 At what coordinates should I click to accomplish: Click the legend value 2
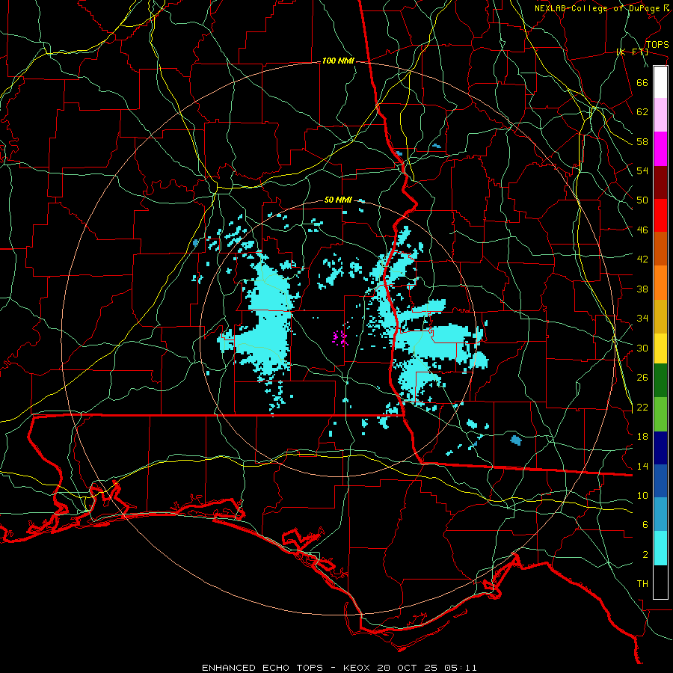pyautogui.click(x=645, y=555)
